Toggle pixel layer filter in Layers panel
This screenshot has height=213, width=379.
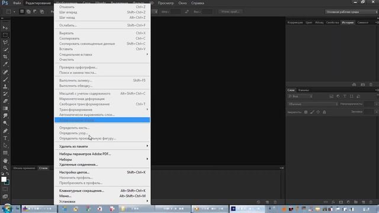(331, 96)
